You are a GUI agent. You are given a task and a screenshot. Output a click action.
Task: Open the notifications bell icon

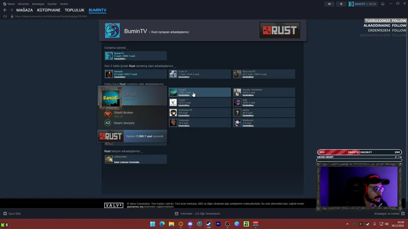(341, 4)
